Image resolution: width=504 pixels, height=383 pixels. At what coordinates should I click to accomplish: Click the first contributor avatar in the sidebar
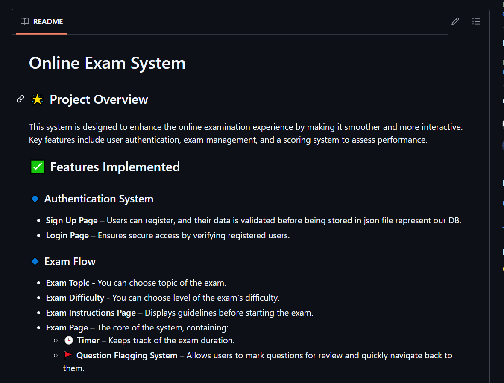[503, 101]
